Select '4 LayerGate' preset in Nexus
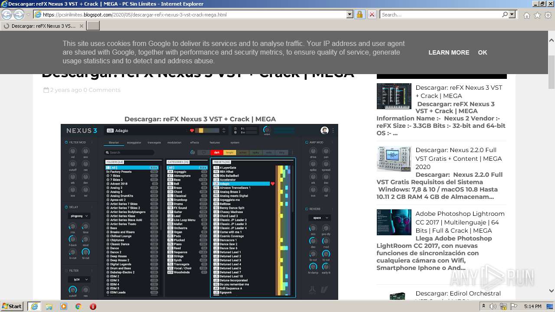This screenshot has width=555, height=312. 244,168
